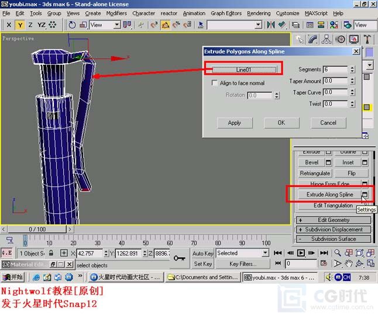Viewport: 378px width, 315px height.
Task: Expand the Edit Geometry rollout
Action: pyautogui.click(x=334, y=220)
